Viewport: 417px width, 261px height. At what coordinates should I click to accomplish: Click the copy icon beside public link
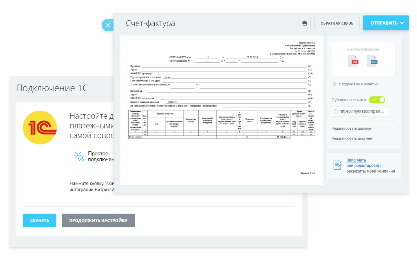pos(336,112)
